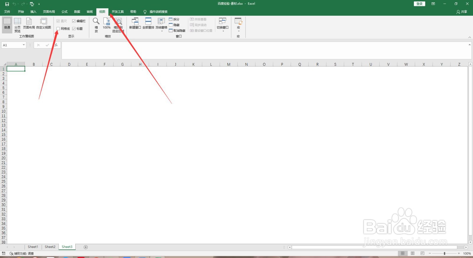473x258 pixels.
Task: Switch to the Sheet2 worksheet tab
Action: click(x=50, y=247)
